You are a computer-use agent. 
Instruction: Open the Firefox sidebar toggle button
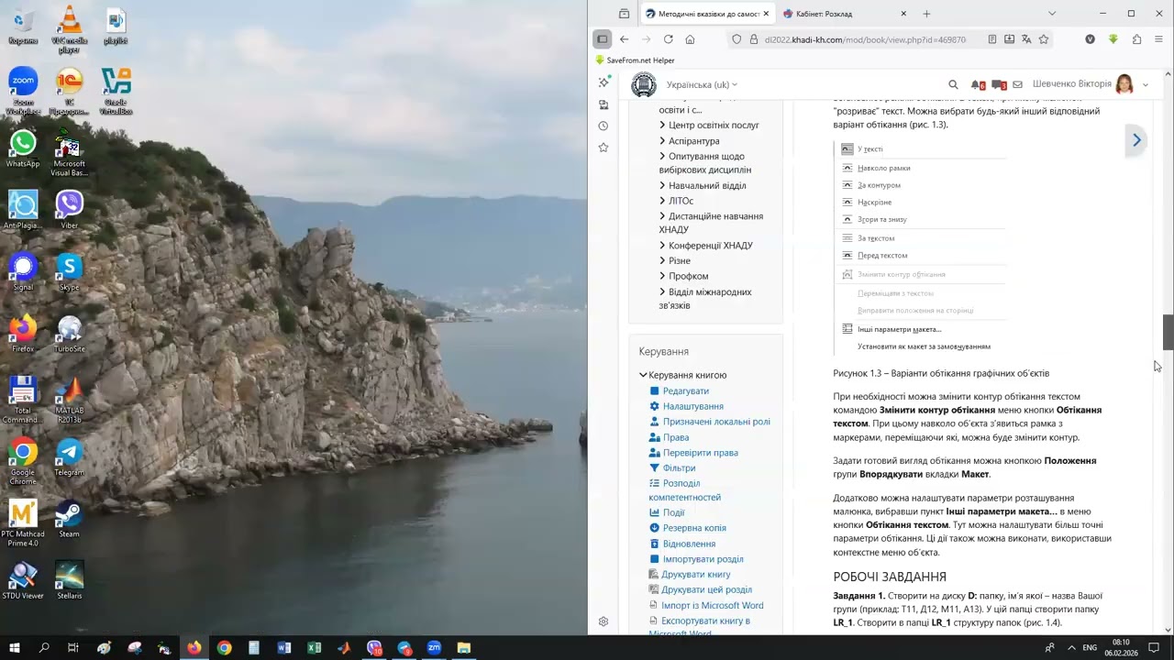(x=602, y=39)
